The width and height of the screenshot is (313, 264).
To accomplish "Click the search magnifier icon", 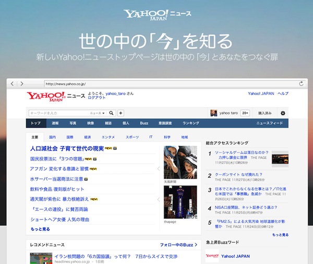I will (111, 112).
